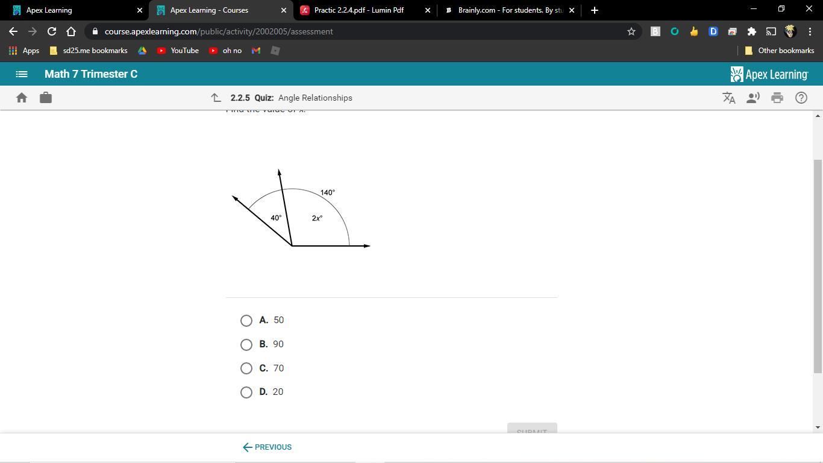This screenshot has width=823, height=463.
Task: Select answer B, 90
Action: point(246,345)
